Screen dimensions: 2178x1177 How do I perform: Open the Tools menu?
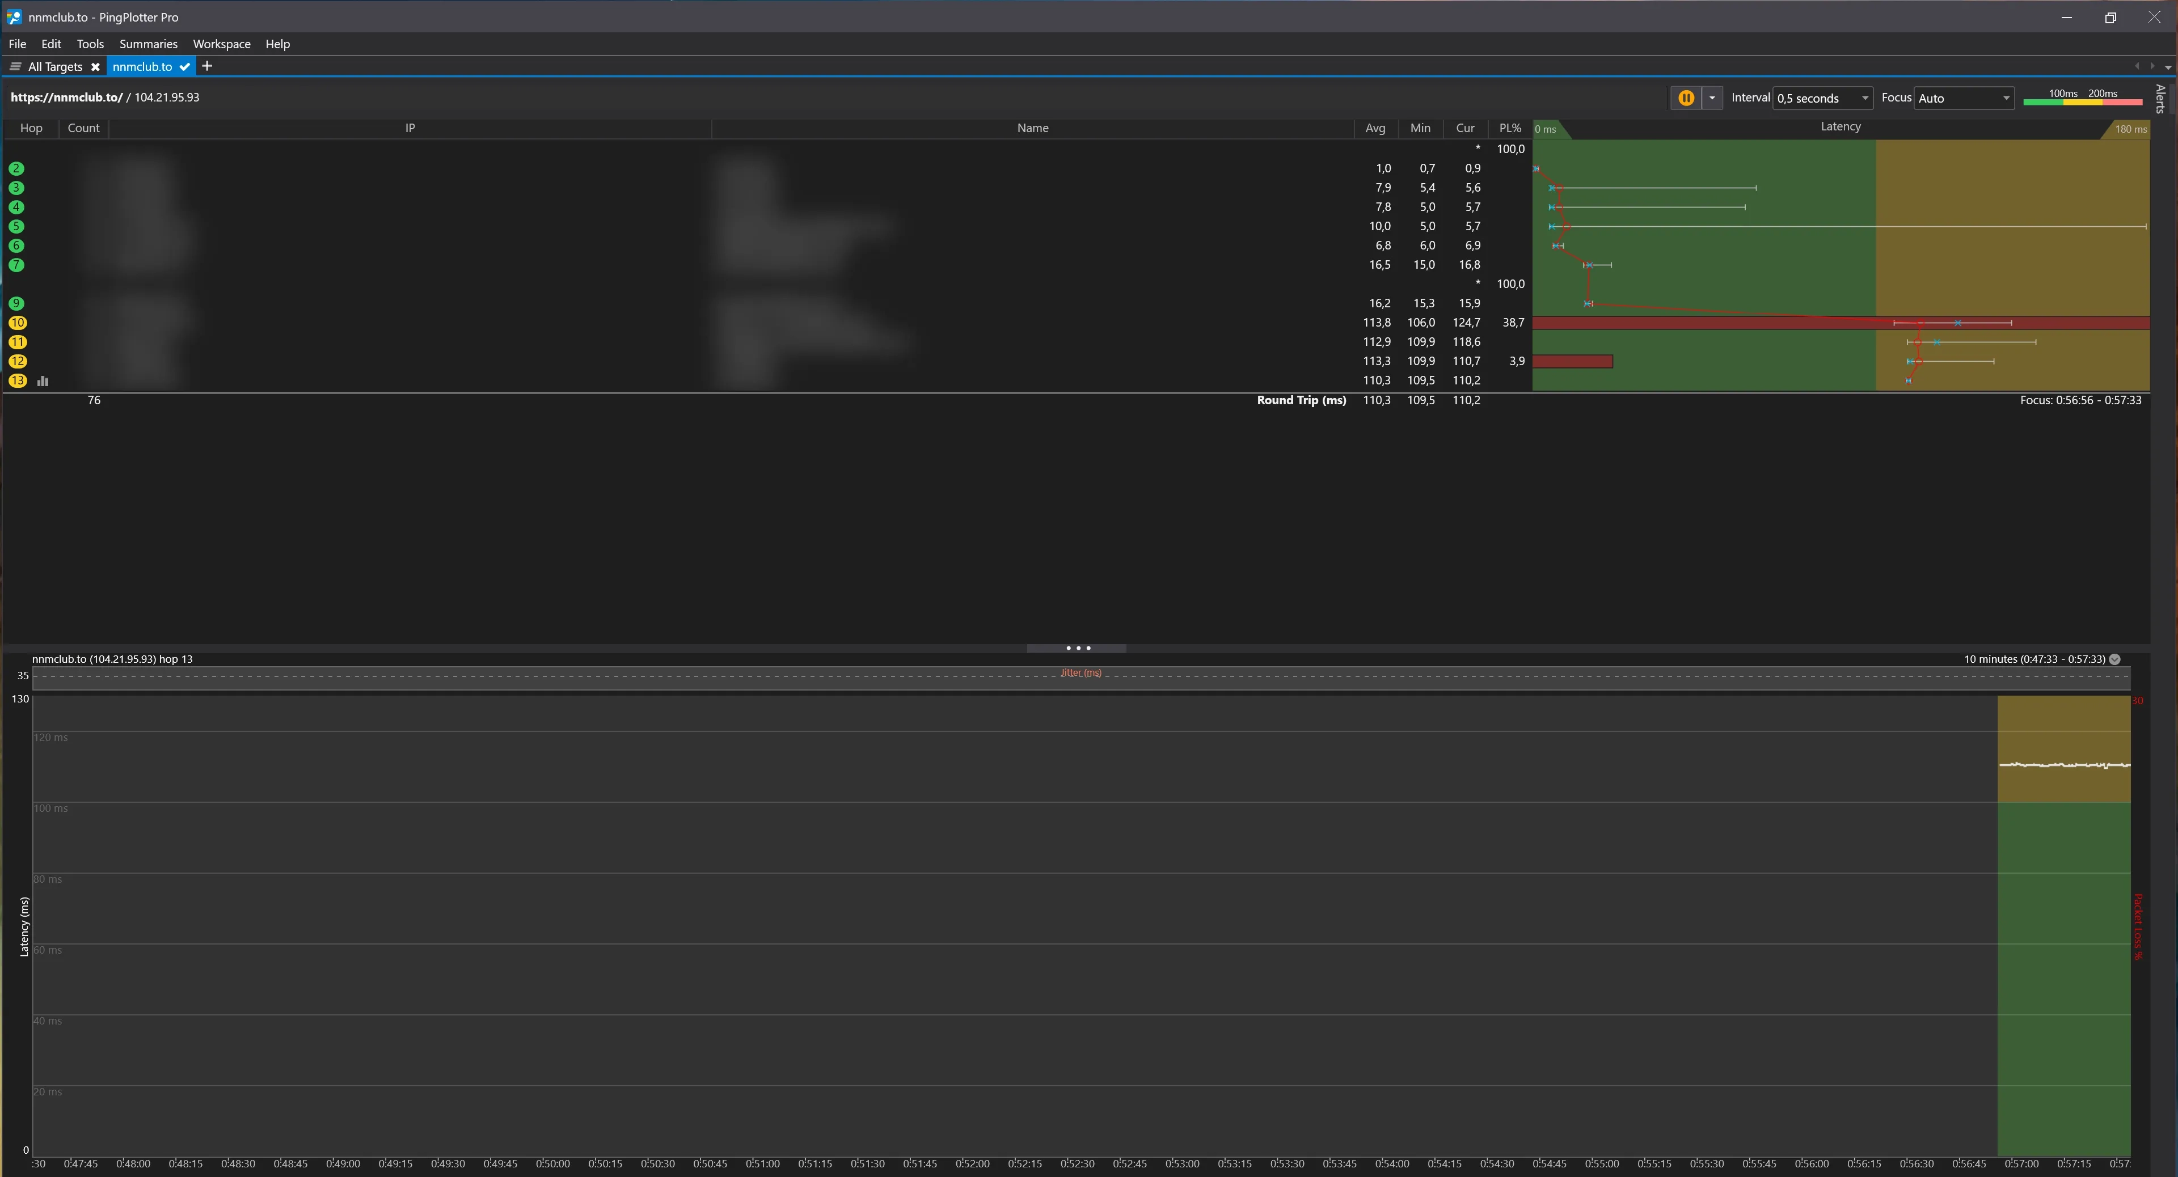point(90,44)
